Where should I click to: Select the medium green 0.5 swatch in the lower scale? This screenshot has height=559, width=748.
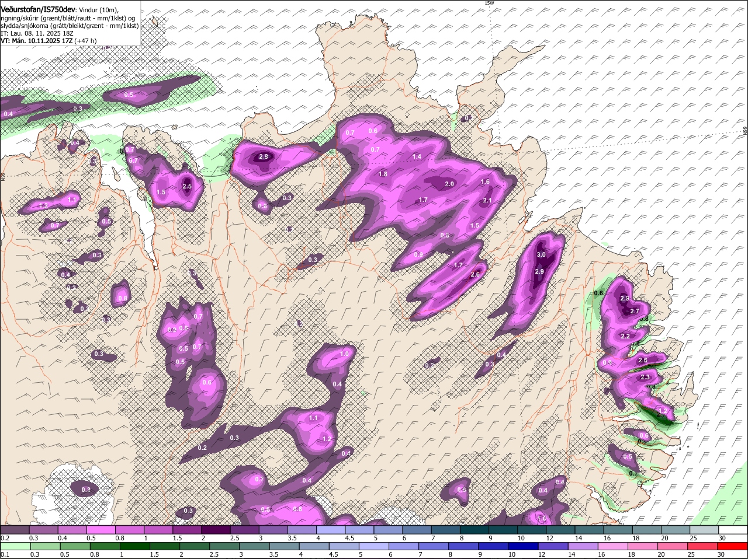click(75, 547)
